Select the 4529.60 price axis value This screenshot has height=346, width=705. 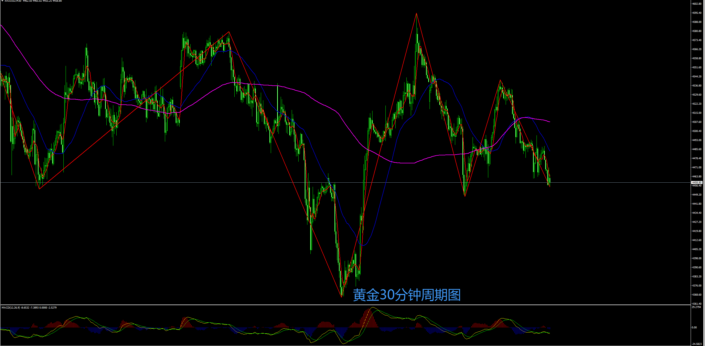697,94
